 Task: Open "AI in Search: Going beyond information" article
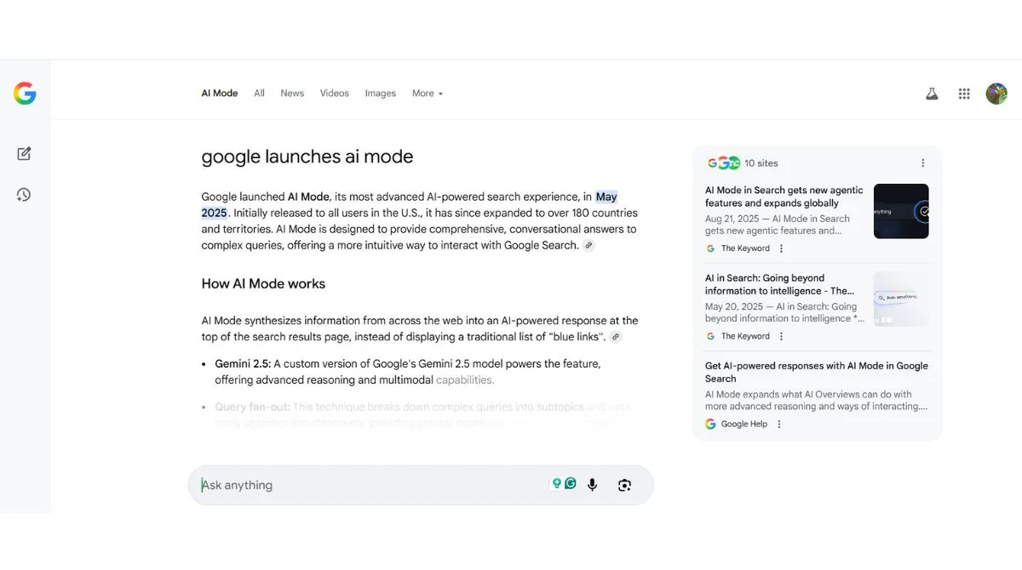[x=779, y=284]
